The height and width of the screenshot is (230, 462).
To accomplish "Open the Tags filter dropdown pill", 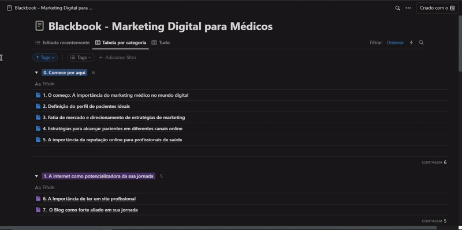I will pos(81,57).
